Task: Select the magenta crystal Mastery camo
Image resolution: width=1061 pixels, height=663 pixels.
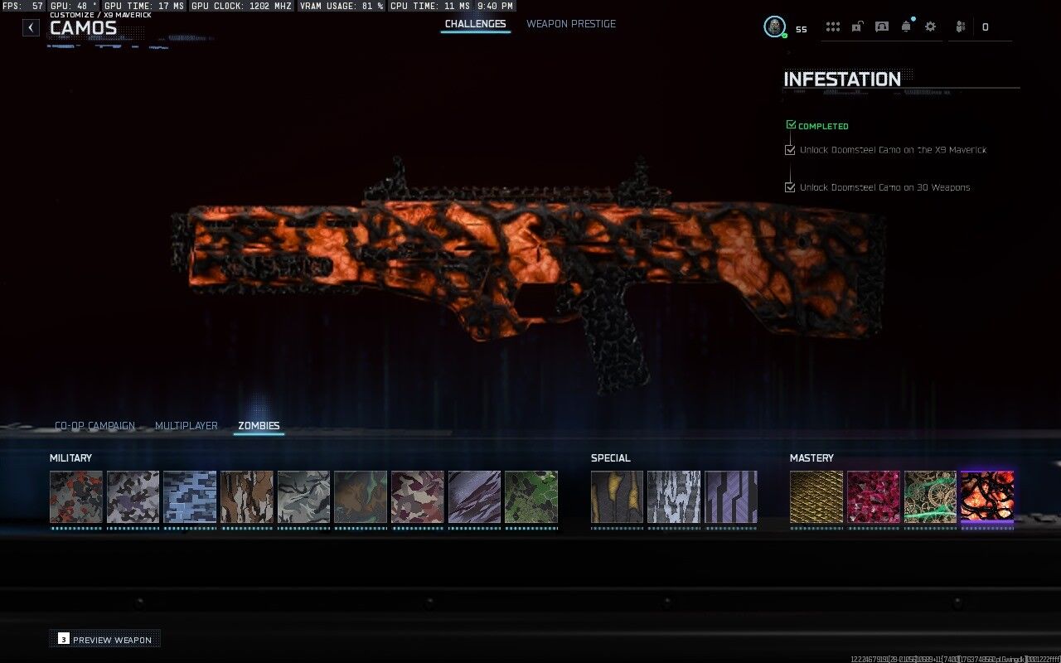Action: (x=873, y=497)
